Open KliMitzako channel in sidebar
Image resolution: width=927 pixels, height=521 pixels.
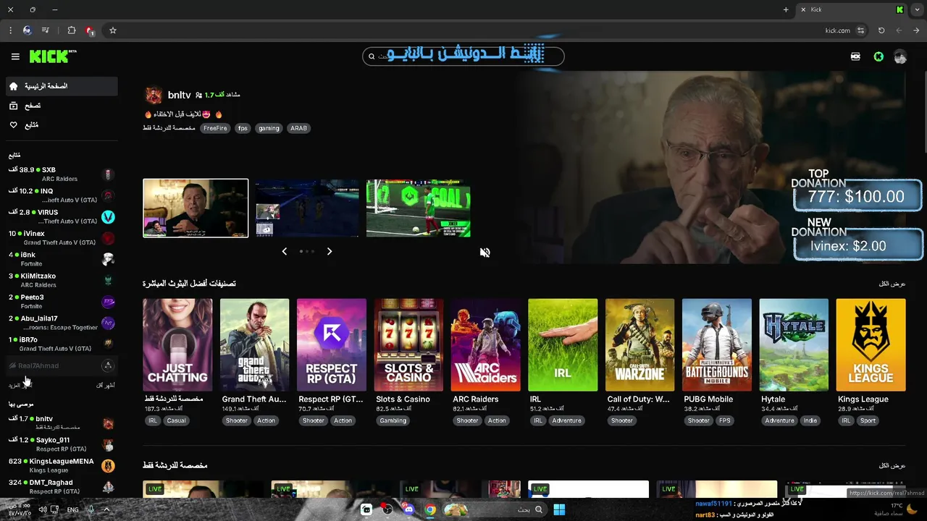pos(62,280)
